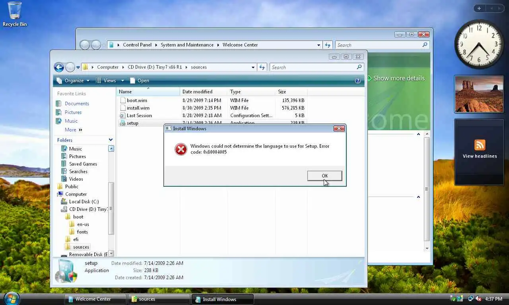Open the Organize menu
509x305 pixels.
click(x=73, y=81)
